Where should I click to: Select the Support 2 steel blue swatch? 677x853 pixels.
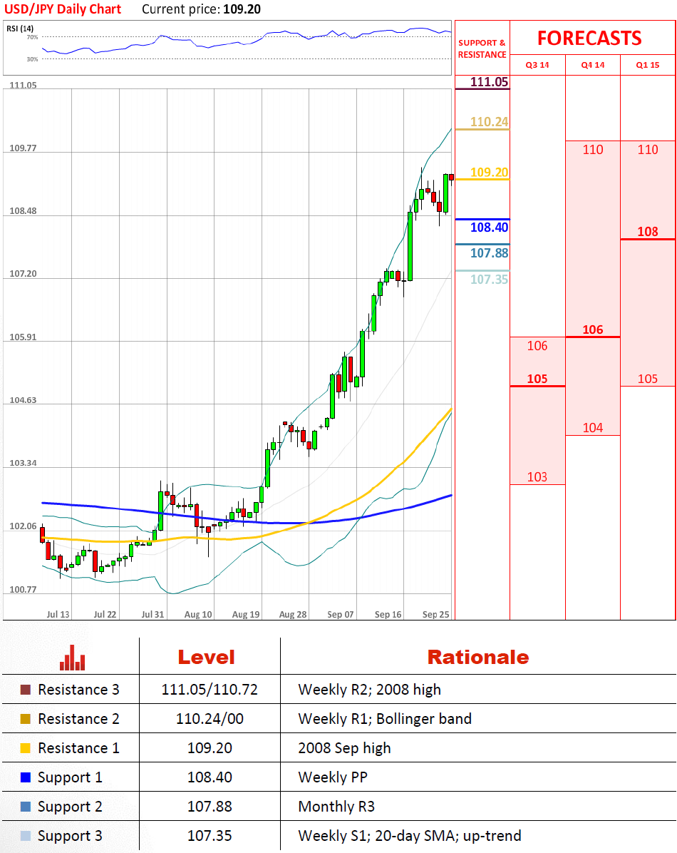tap(26, 807)
